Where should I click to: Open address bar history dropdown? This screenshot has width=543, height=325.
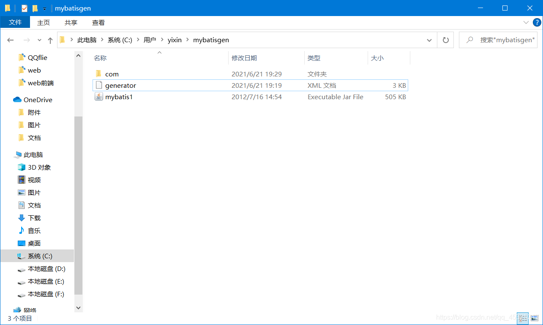pos(429,40)
